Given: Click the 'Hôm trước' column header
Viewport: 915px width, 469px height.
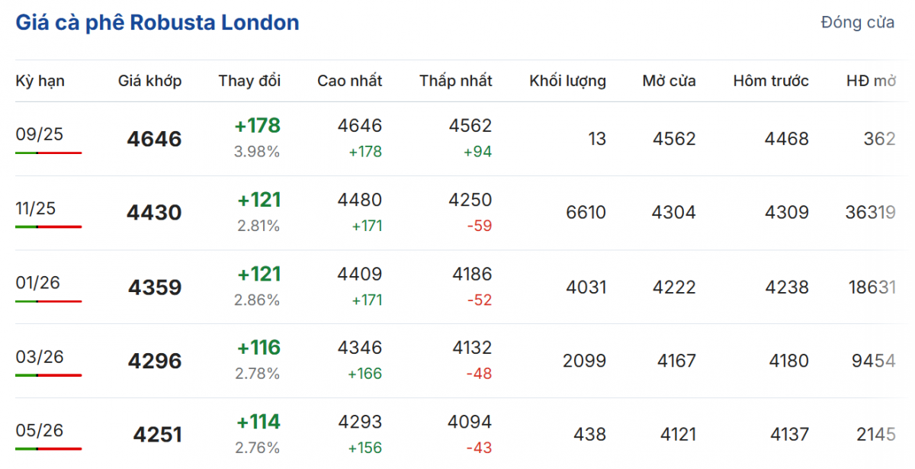Looking at the screenshot, I should click(771, 81).
